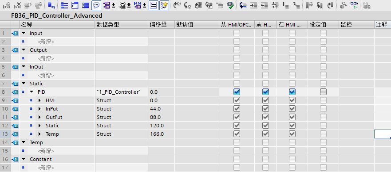Collapse the Constant section

[x=24, y=159]
